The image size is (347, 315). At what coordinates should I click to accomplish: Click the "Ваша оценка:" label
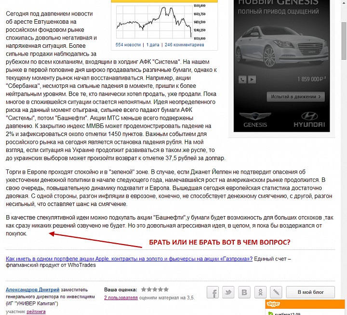point(120,289)
